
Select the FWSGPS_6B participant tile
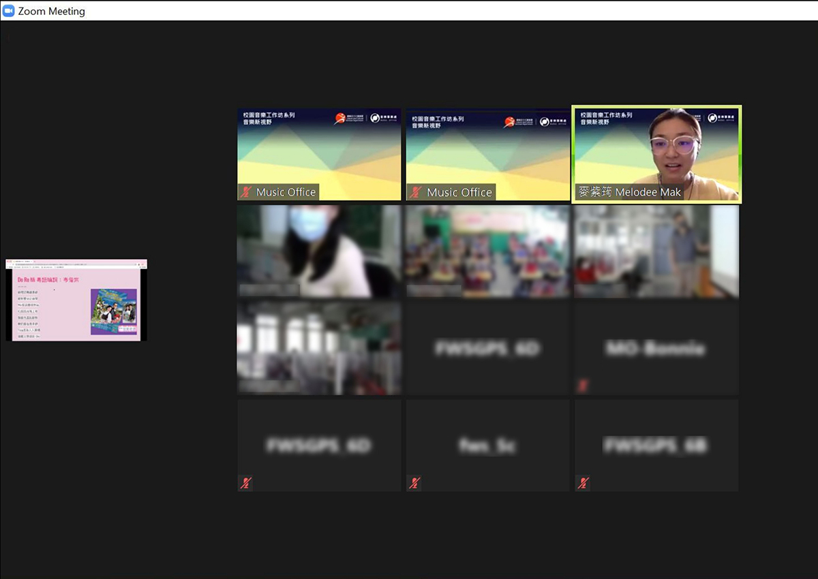656,445
